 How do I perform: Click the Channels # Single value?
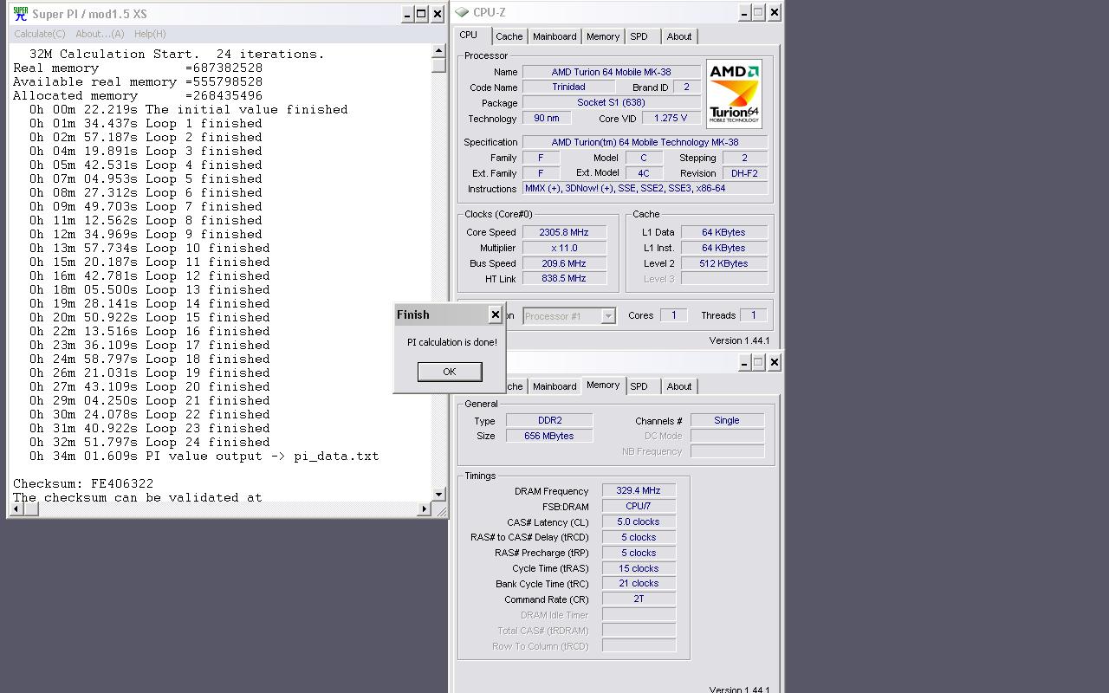coord(727,420)
